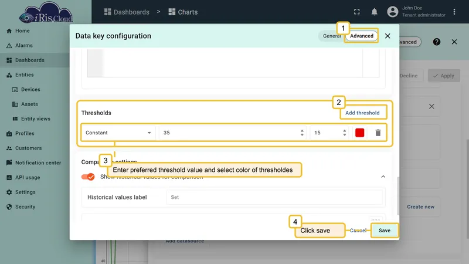Image resolution: width=469 pixels, height=264 pixels.
Task: Click the threshold field showing 15
Action: [x=329, y=133]
